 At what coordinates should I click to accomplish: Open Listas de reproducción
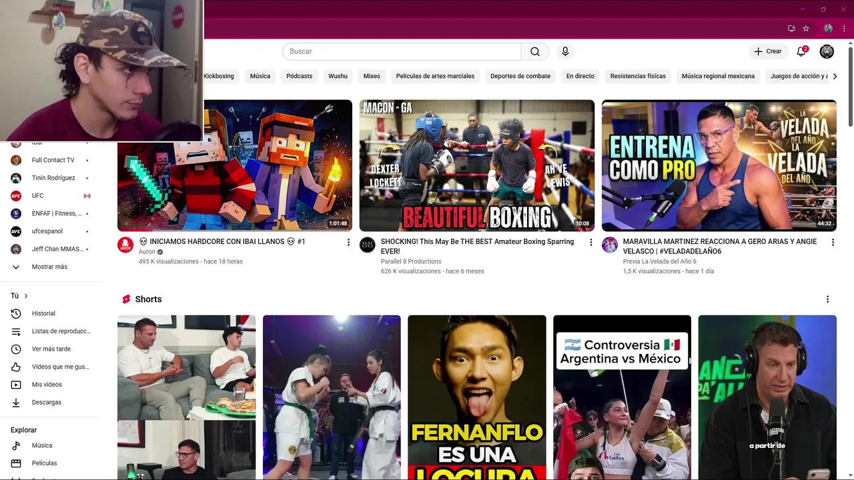coord(51,331)
